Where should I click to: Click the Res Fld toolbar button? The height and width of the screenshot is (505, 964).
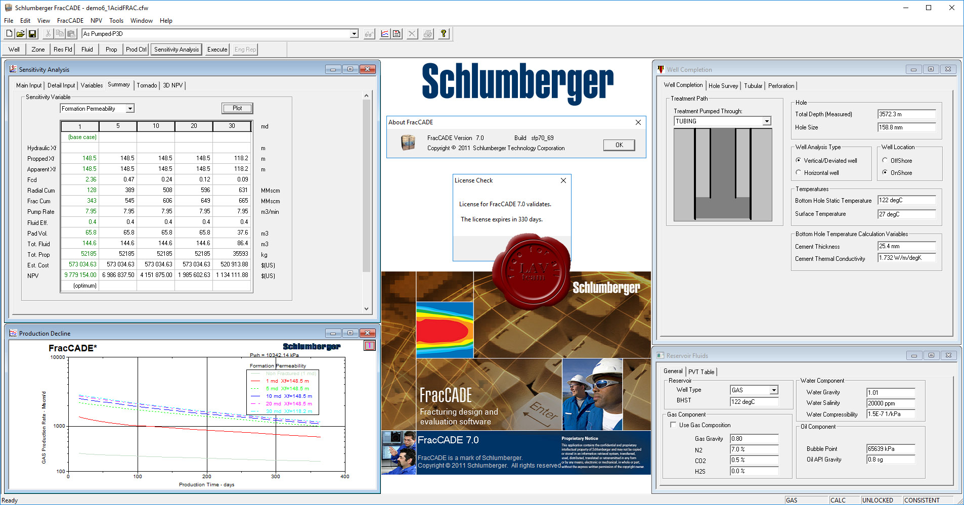pyautogui.click(x=63, y=50)
